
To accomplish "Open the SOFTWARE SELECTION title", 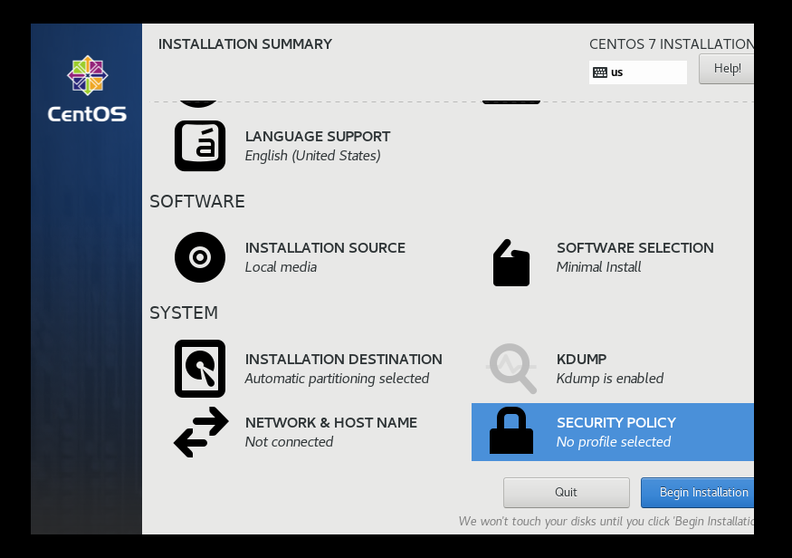I will 635,247.
